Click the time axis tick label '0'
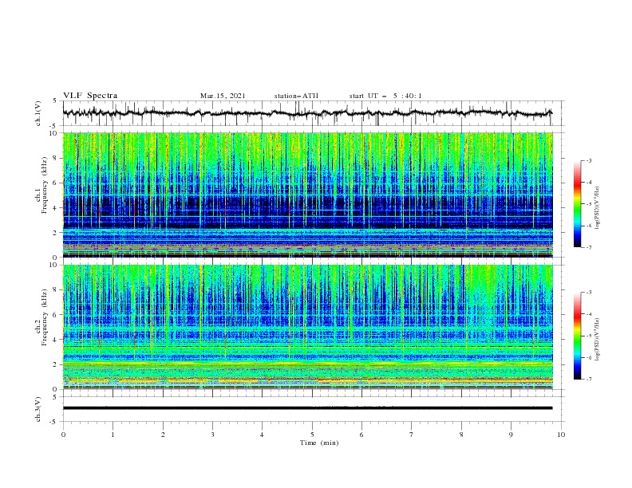 [63, 435]
